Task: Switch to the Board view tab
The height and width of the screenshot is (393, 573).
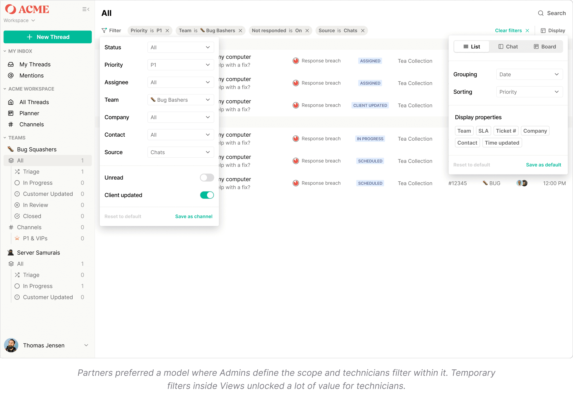Action: click(x=545, y=47)
